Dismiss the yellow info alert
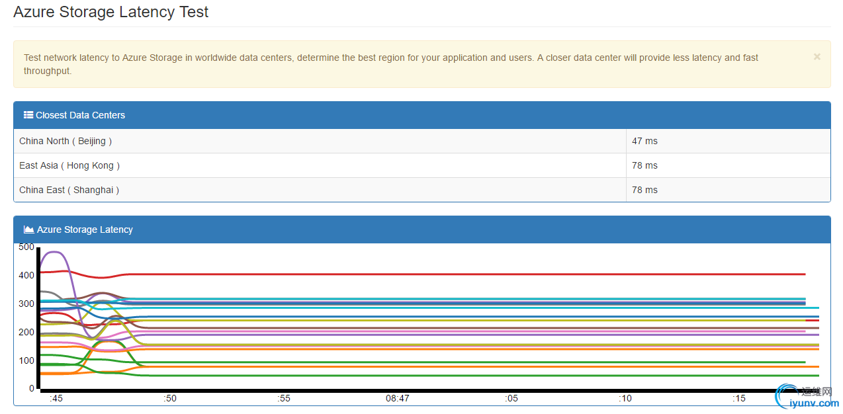843x414 pixels. point(817,57)
